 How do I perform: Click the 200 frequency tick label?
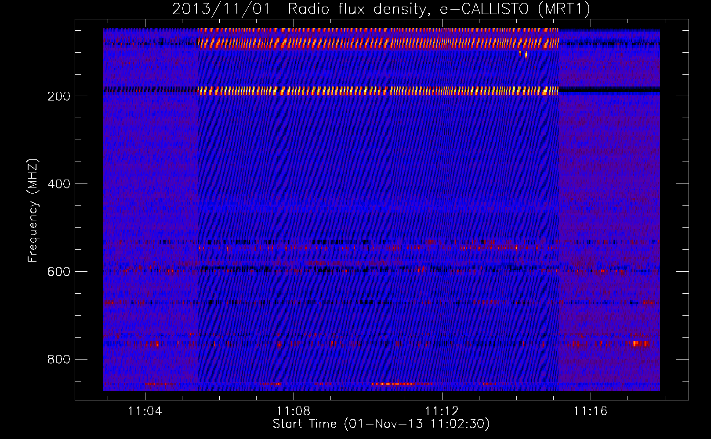pyautogui.click(x=59, y=96)
